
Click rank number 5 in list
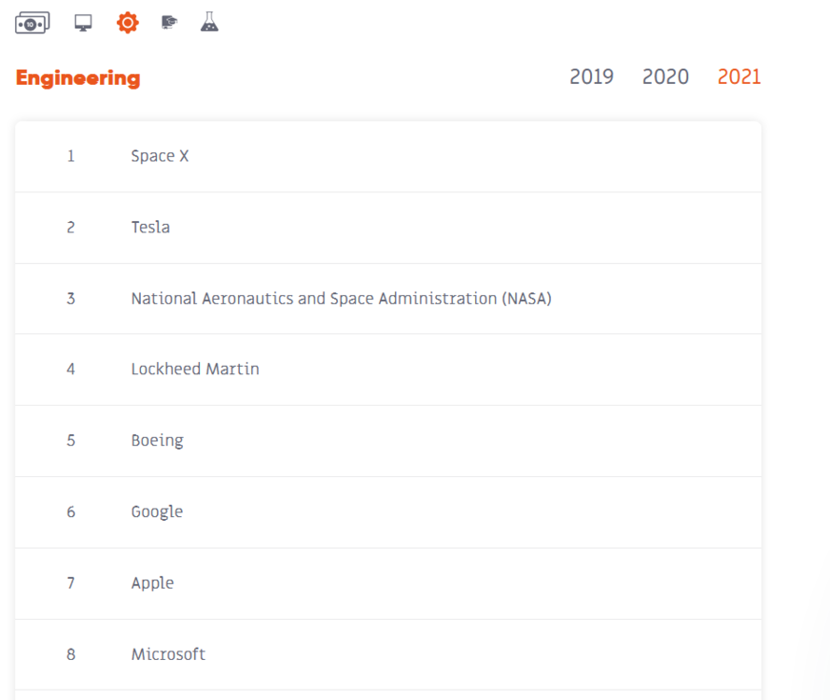point(71,441)
